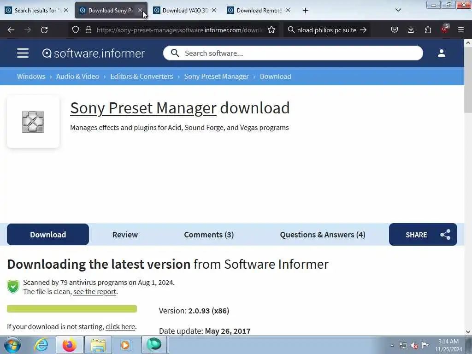Show hidden system tray icons
472x354 pixels.
pyautogui.click(x=392, y=345)
